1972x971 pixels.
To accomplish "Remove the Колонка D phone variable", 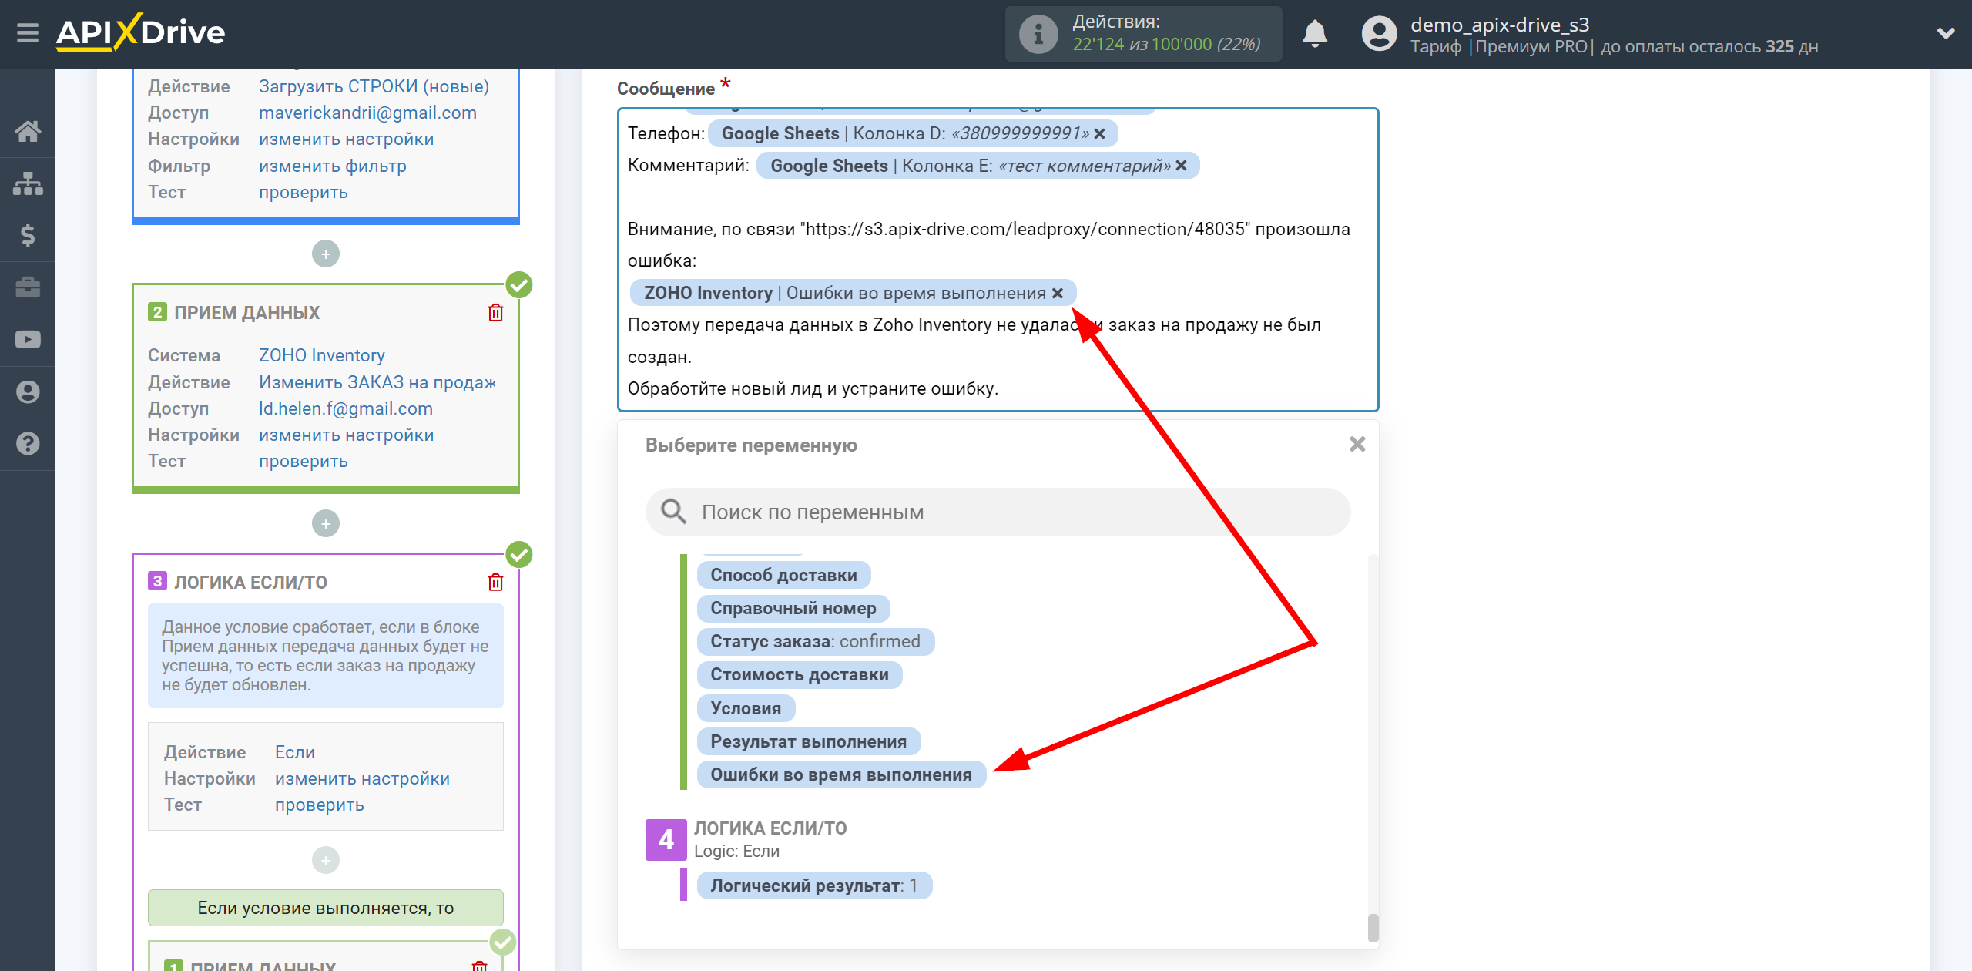I will (x=1099, y=133).
